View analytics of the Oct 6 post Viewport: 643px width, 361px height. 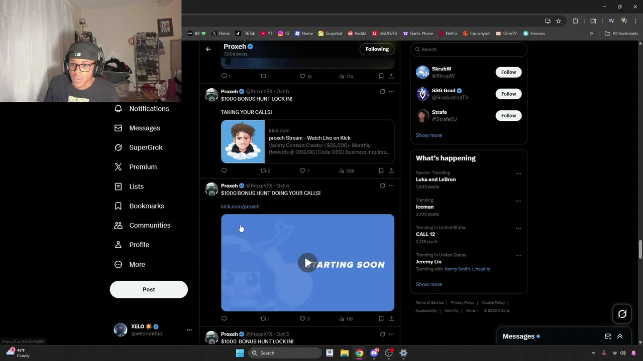tap(347, 170)
